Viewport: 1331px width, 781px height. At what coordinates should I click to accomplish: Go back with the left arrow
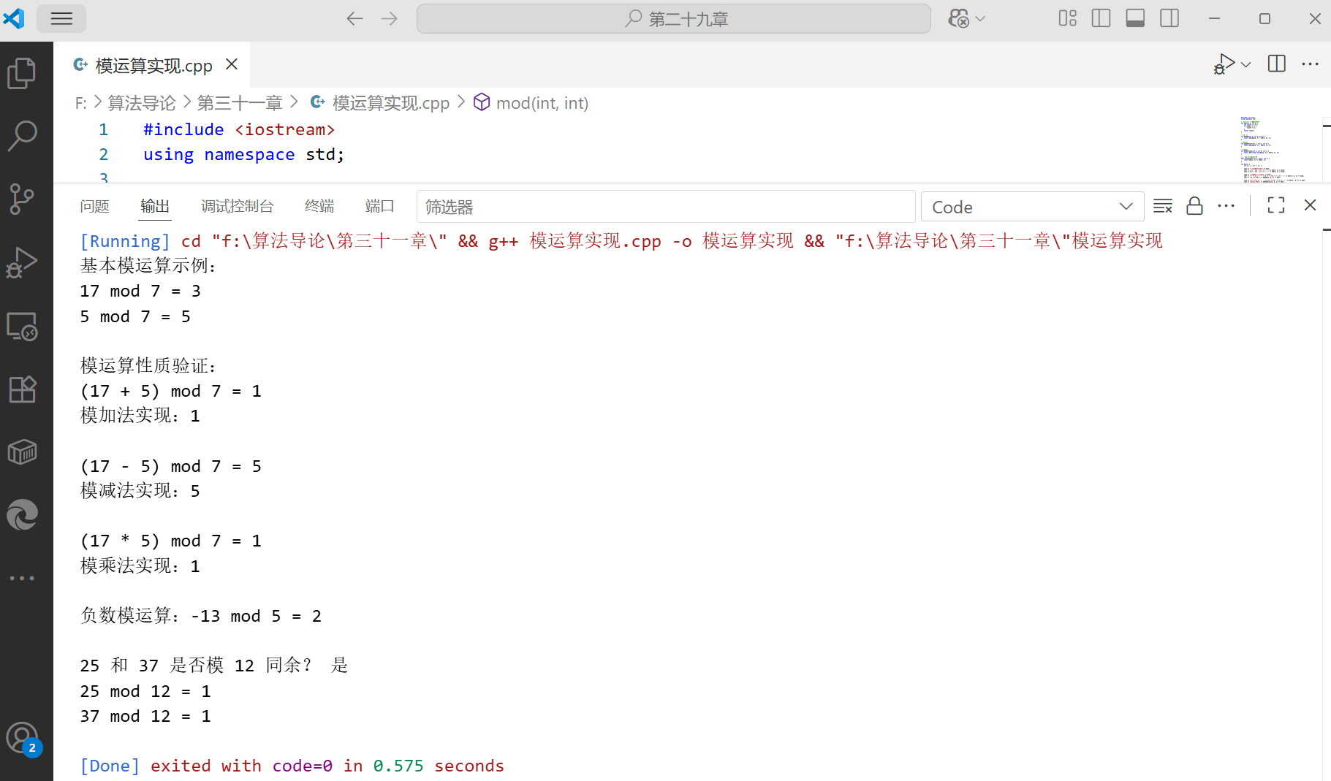[x=354, y=19]
